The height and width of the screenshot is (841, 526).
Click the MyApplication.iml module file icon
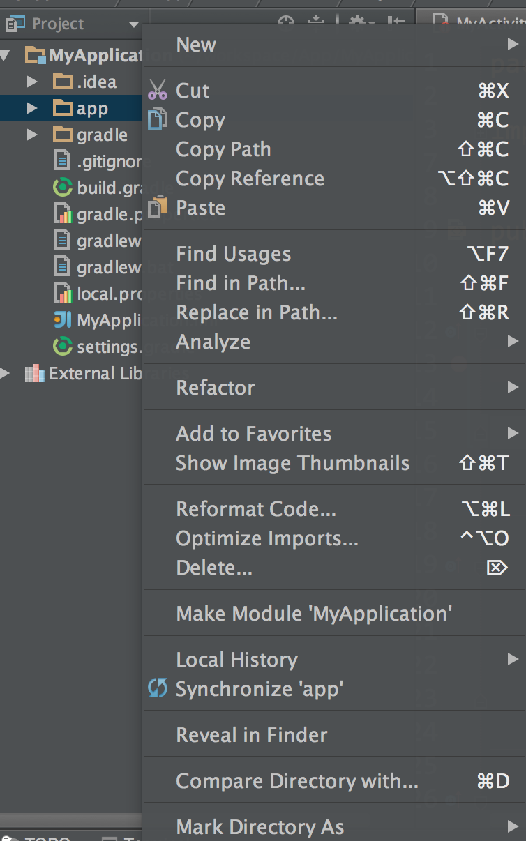[x=63, y=320]
